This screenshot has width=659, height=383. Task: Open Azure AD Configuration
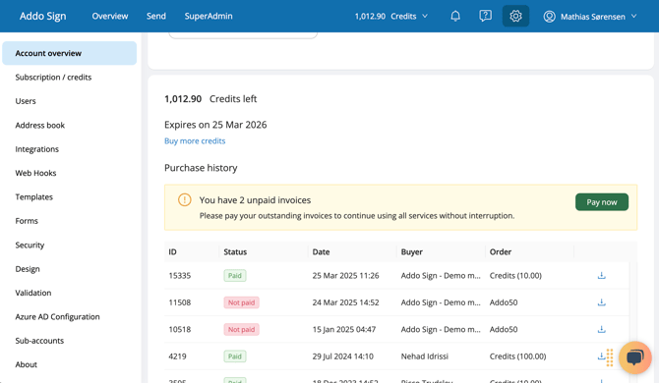(58, 317)
